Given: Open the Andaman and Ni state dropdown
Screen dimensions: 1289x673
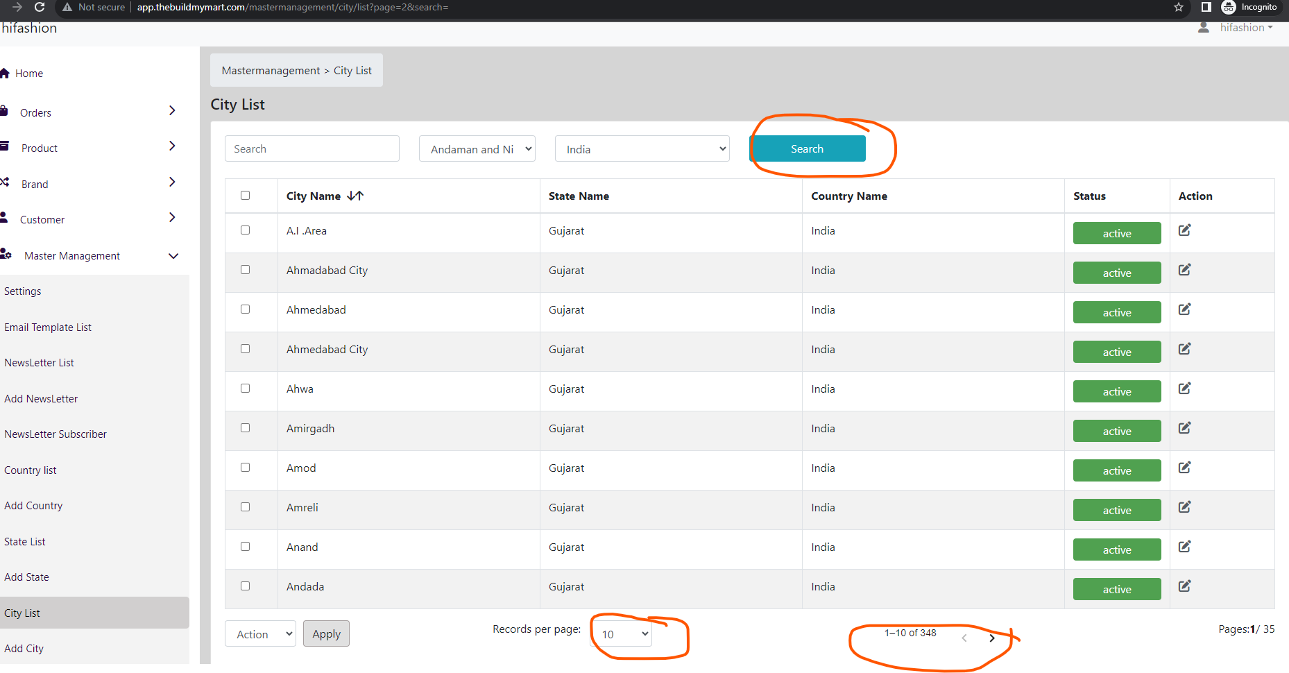Looking at the screenshot, I should (477, 148).
